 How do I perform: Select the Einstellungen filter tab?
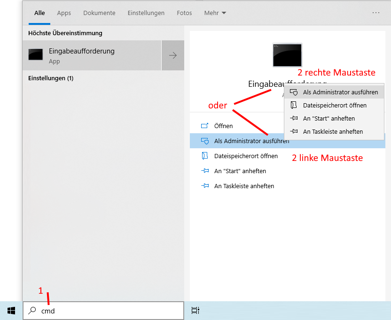point(146,13)
